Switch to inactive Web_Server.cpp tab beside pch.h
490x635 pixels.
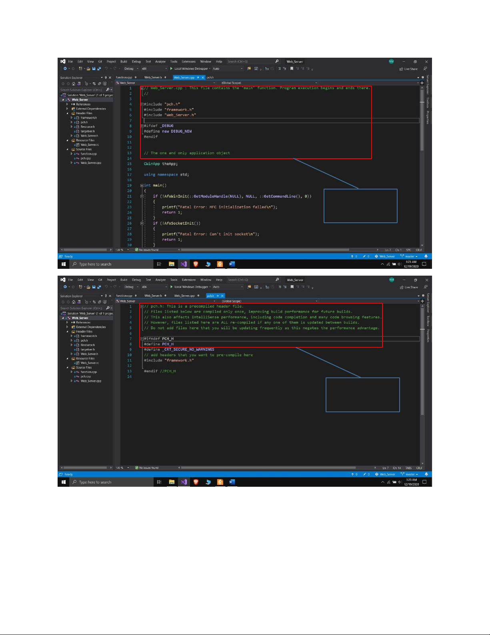[x=184, y=296]
